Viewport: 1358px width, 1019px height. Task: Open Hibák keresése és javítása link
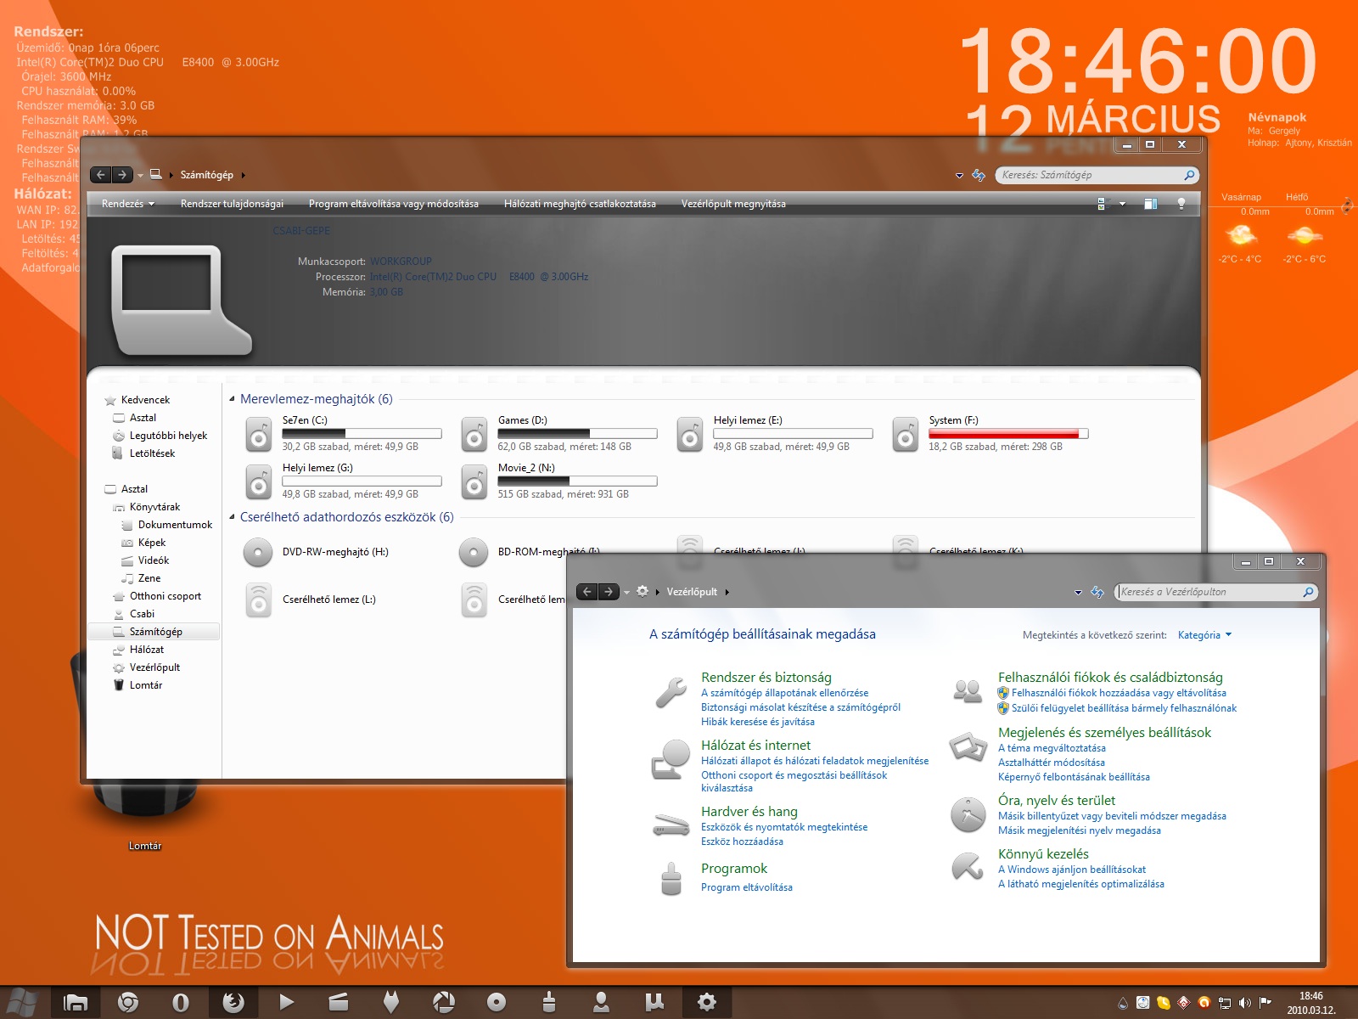coord(758,722)
